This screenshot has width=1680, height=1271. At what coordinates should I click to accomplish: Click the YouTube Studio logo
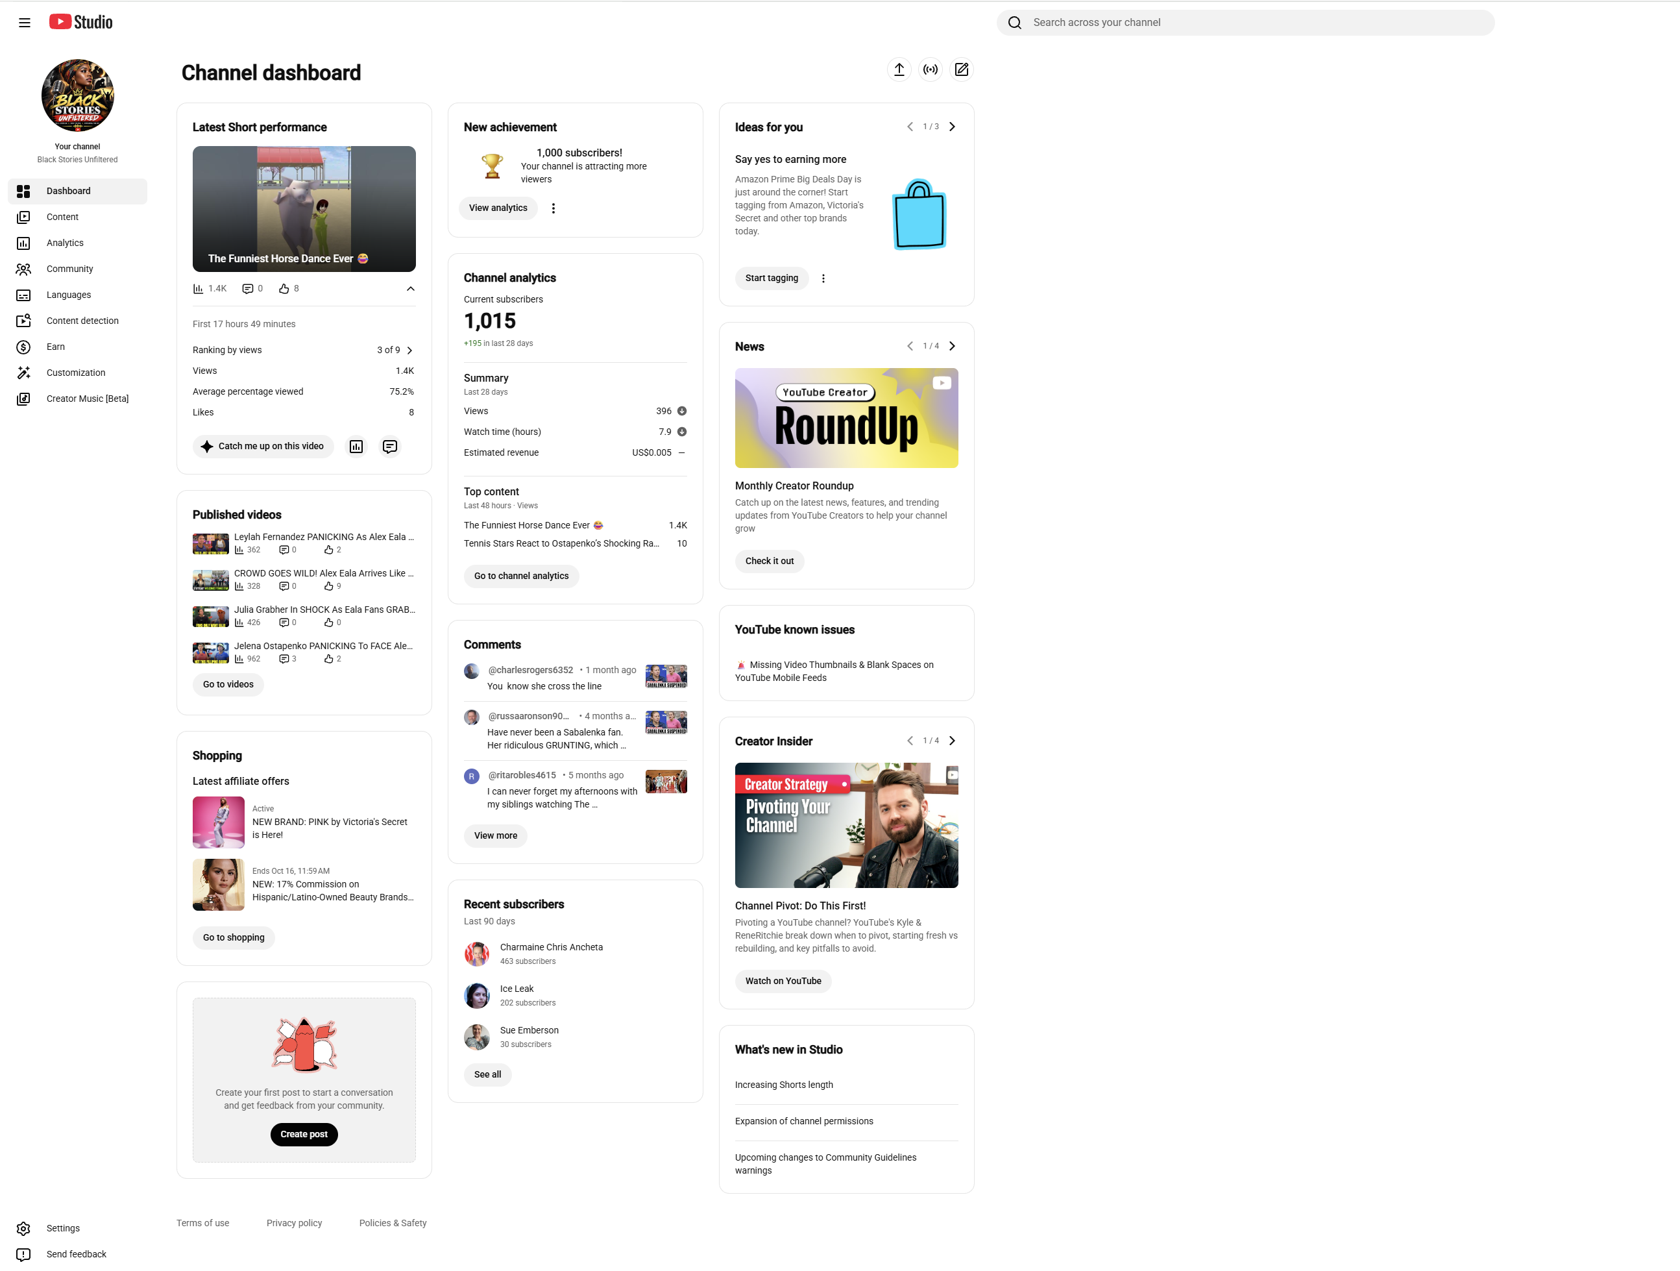80,23
